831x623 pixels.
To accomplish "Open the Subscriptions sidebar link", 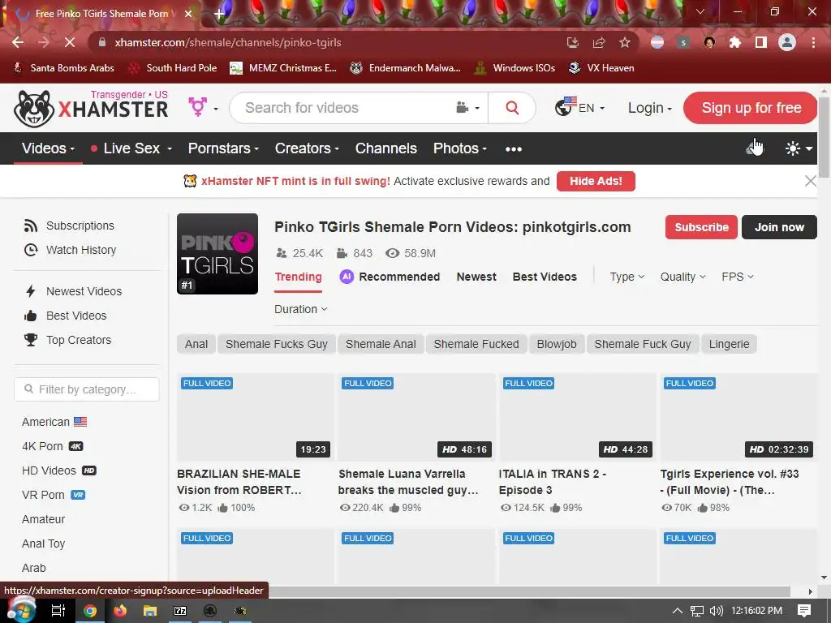I will 69,226.
